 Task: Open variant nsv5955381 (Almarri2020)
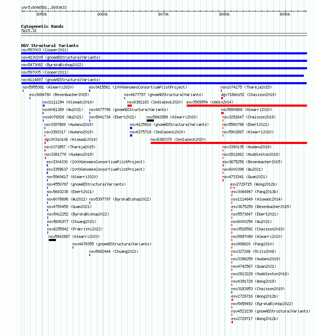click(48, 87)
